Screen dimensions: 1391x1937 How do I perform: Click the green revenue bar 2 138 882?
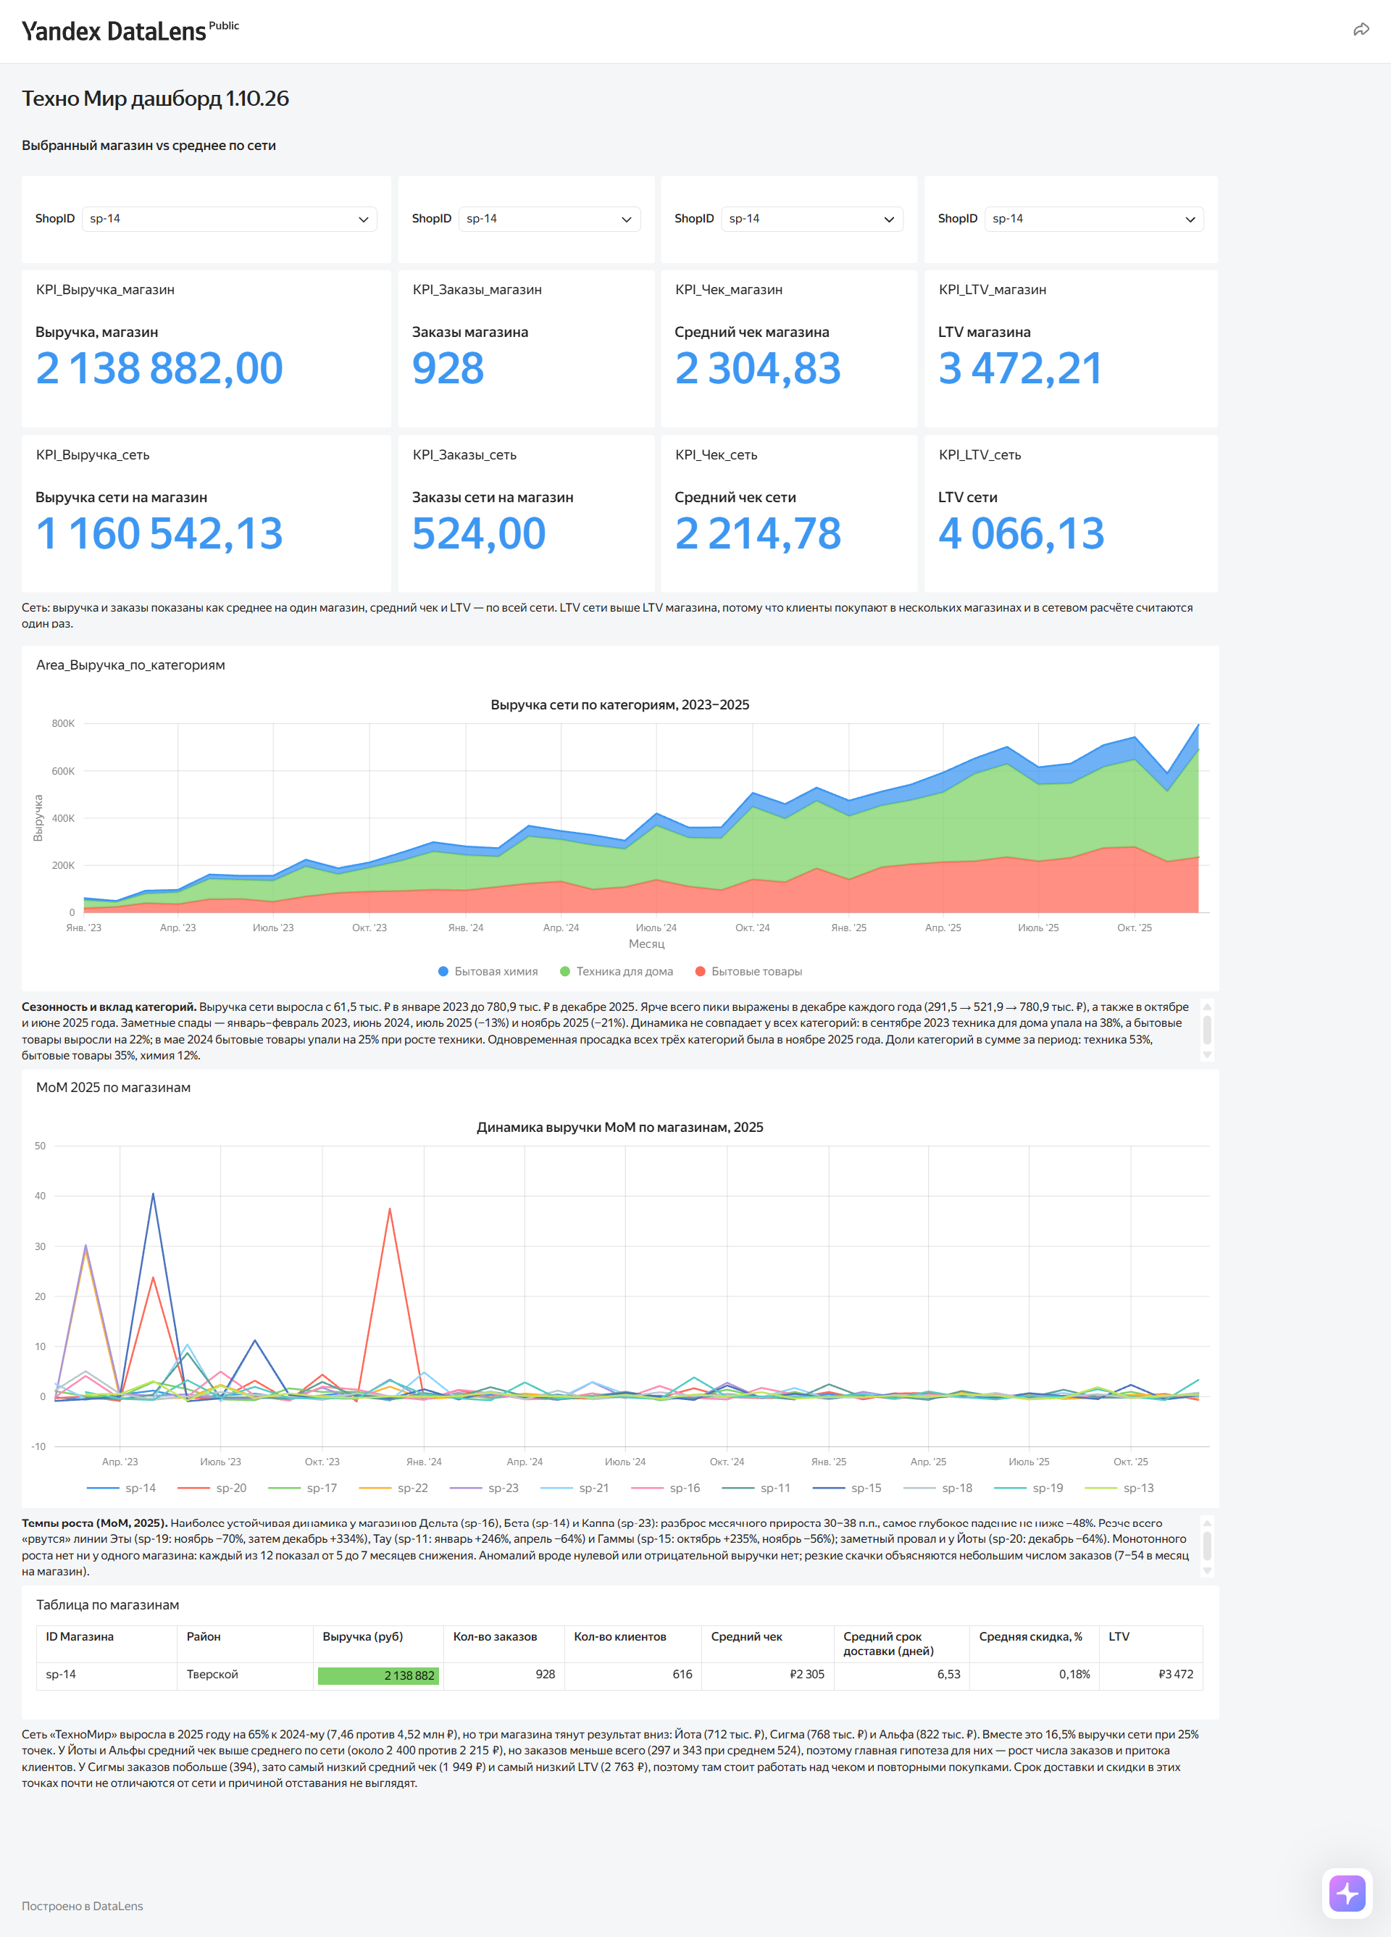(378, 1675)
